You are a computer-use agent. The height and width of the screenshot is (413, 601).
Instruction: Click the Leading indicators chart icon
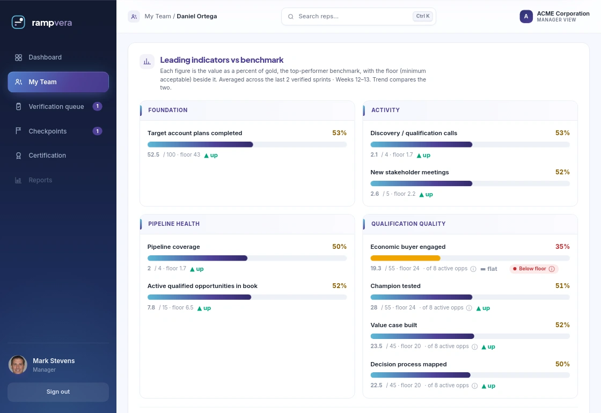coord(147,61)
